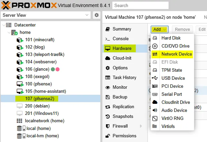Click the localnetwork grid icon
This screenshot has width=207, height=142.
[19, 121]
